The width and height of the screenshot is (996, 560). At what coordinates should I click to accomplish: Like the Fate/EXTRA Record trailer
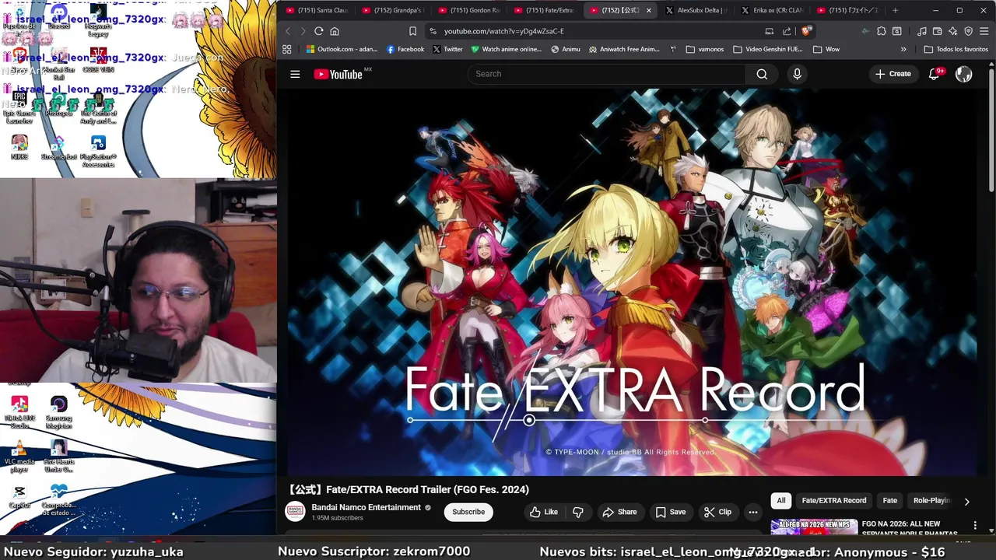coord(544,512)
